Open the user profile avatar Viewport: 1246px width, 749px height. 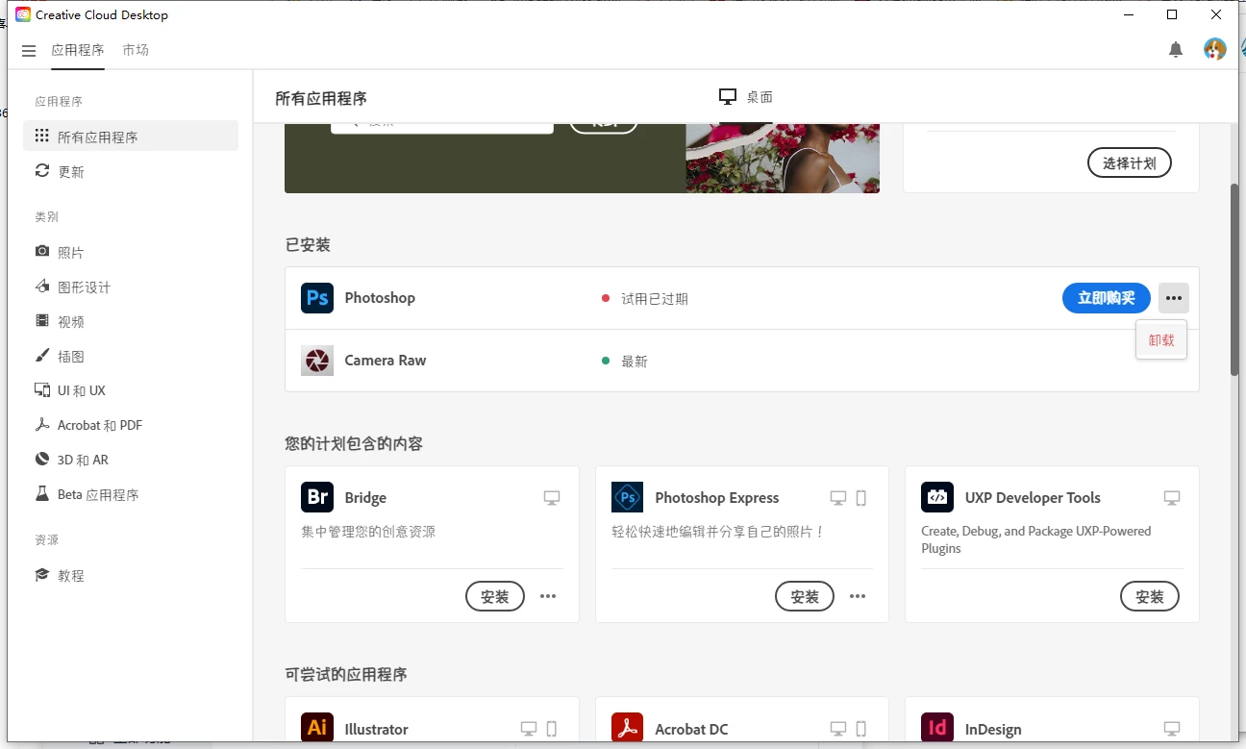point(1215,49)
